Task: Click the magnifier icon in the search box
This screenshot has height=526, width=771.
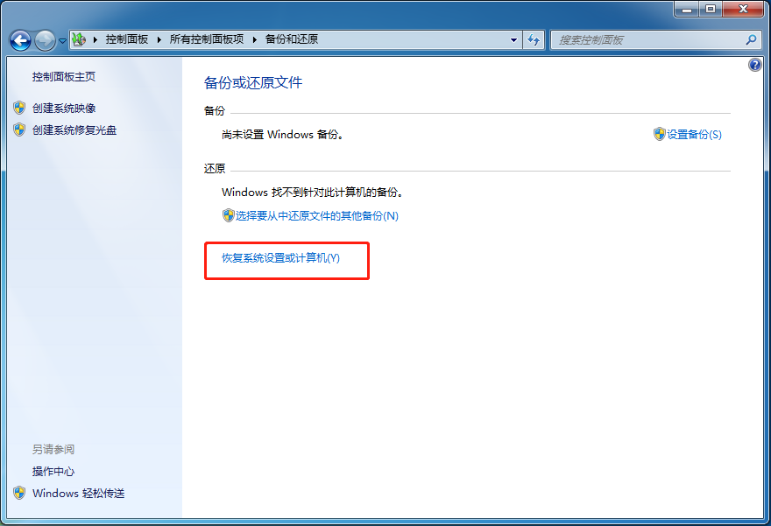Action: coord(752,40)
